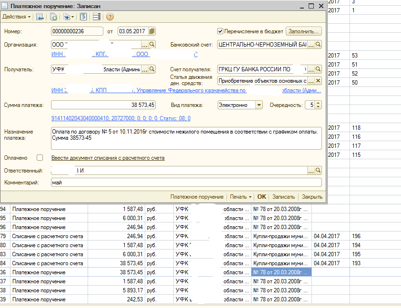This screenshot has width=401, height=308.
Task: Click magnifier icon beside Банковский счет field
Action: tap(318, 44)
